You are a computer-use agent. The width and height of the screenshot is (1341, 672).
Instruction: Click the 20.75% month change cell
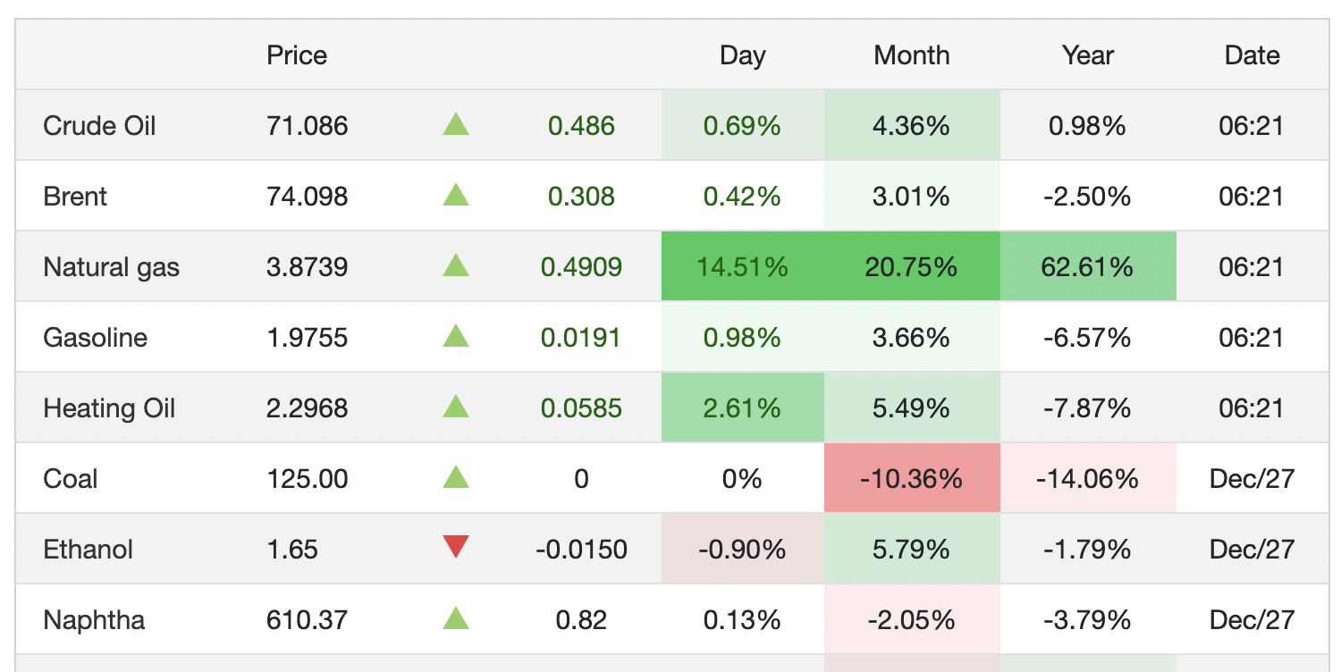912,266
